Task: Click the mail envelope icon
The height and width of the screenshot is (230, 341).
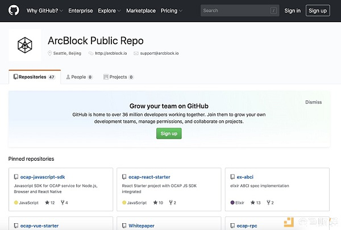Action: tap(136, 53)
